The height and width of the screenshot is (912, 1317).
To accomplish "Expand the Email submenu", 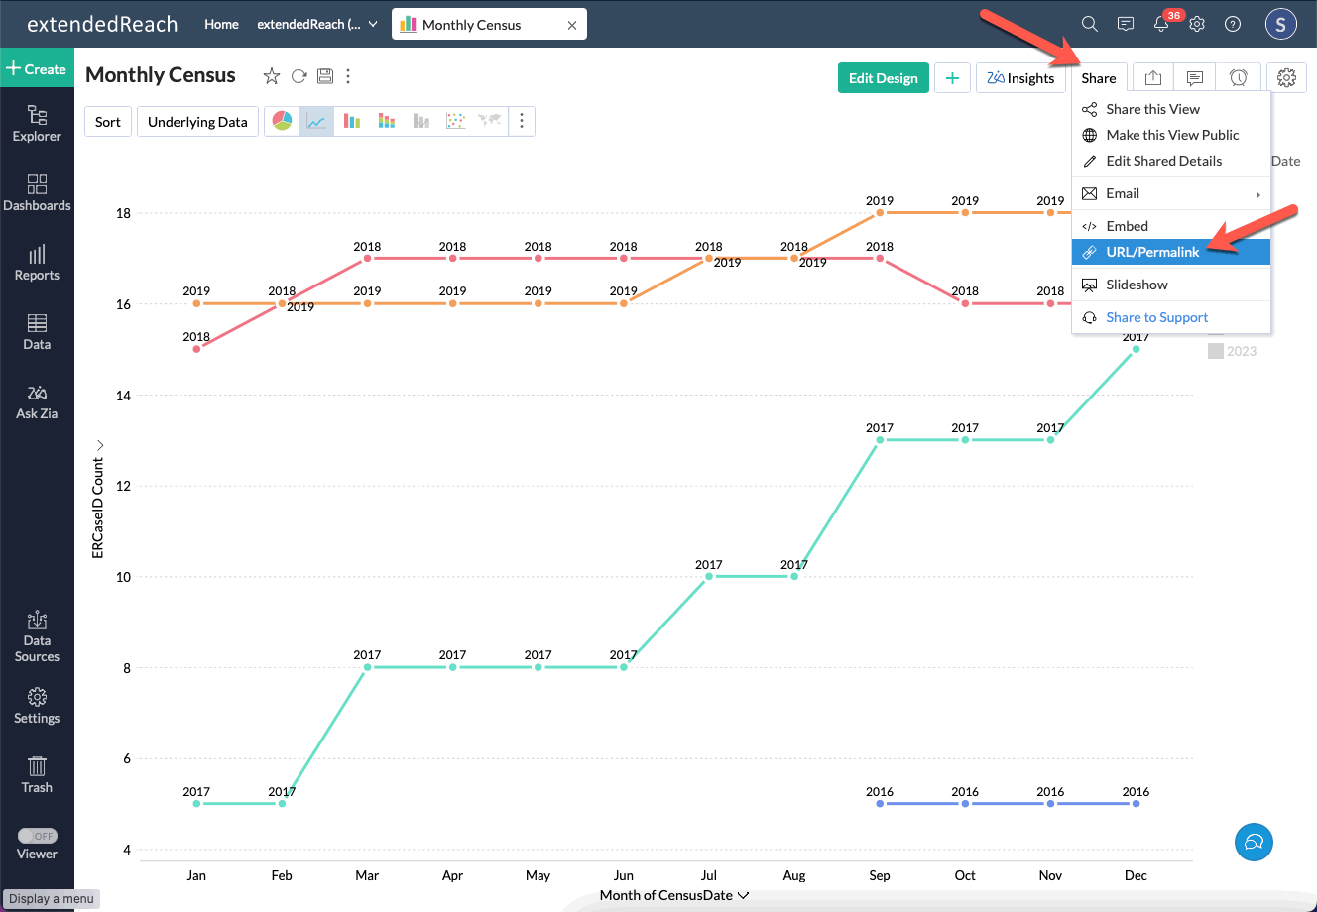I will (x=1171, y=193).
